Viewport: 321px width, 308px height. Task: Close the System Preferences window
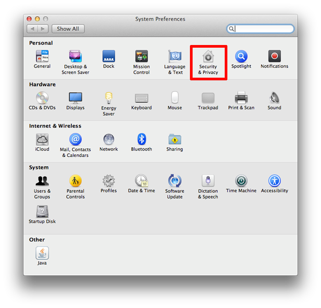tap(29, 19)
